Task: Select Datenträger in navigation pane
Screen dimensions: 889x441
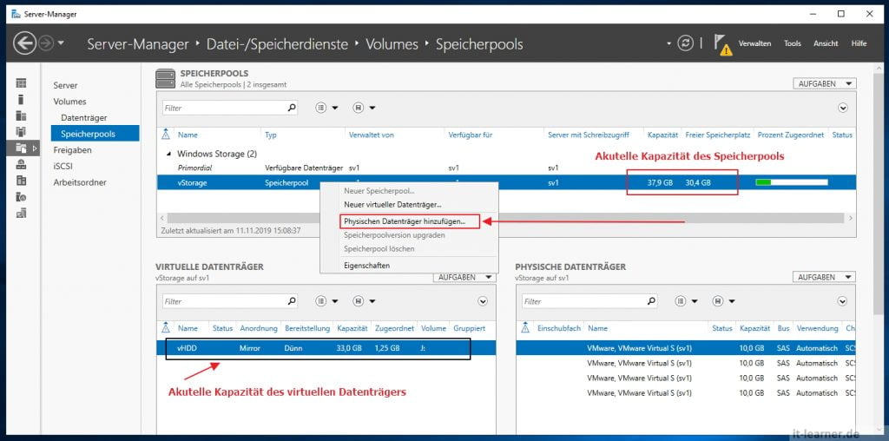Action: pos(84,118)
